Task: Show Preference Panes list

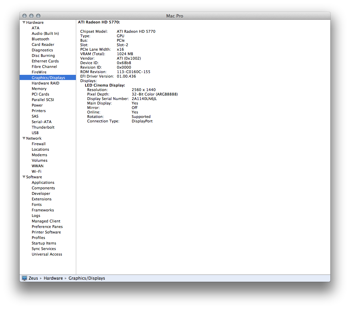Action: point(47,227)
